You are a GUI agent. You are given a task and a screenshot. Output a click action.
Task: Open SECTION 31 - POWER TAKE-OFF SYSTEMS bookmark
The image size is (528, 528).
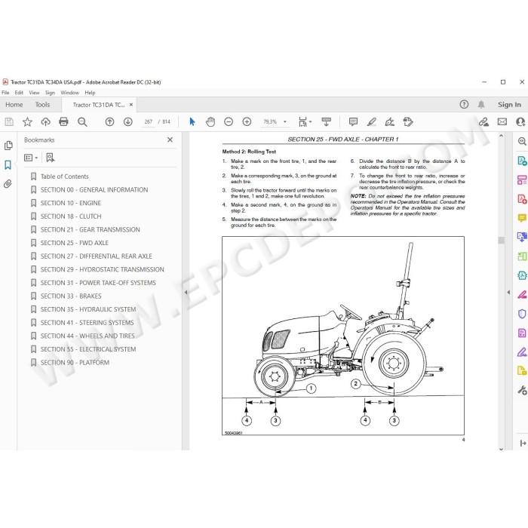(98, 283)
